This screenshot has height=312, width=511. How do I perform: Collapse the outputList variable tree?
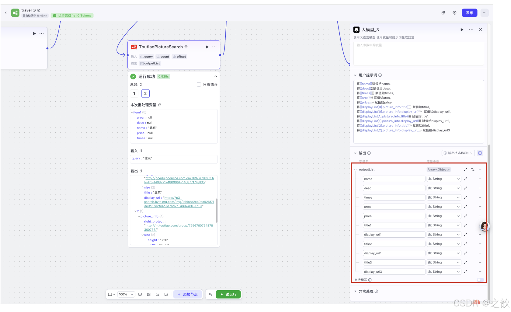click(355, 169)
